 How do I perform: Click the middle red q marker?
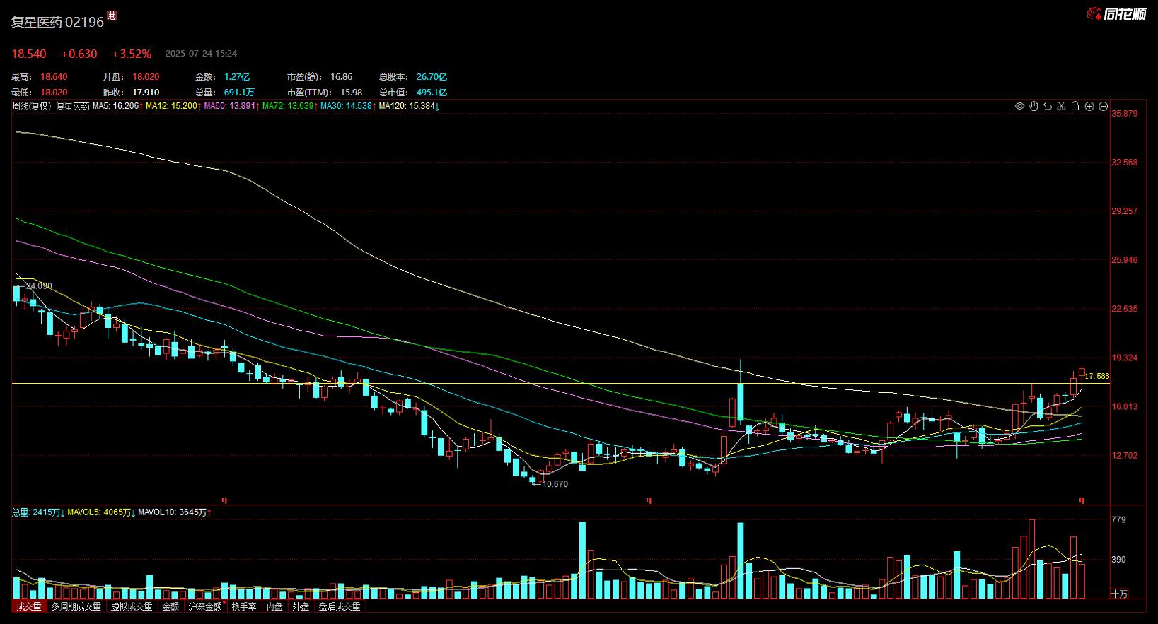[649, 499]
